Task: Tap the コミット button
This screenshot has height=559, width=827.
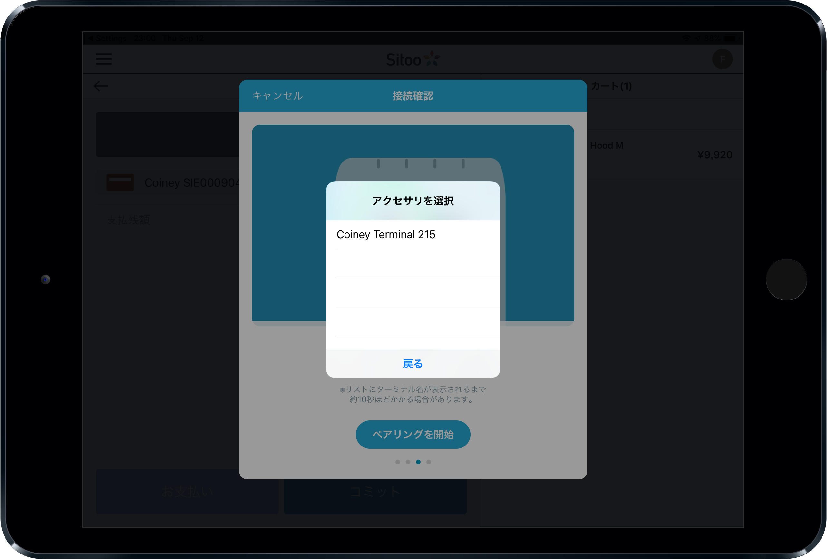Action: coord(375,491)
